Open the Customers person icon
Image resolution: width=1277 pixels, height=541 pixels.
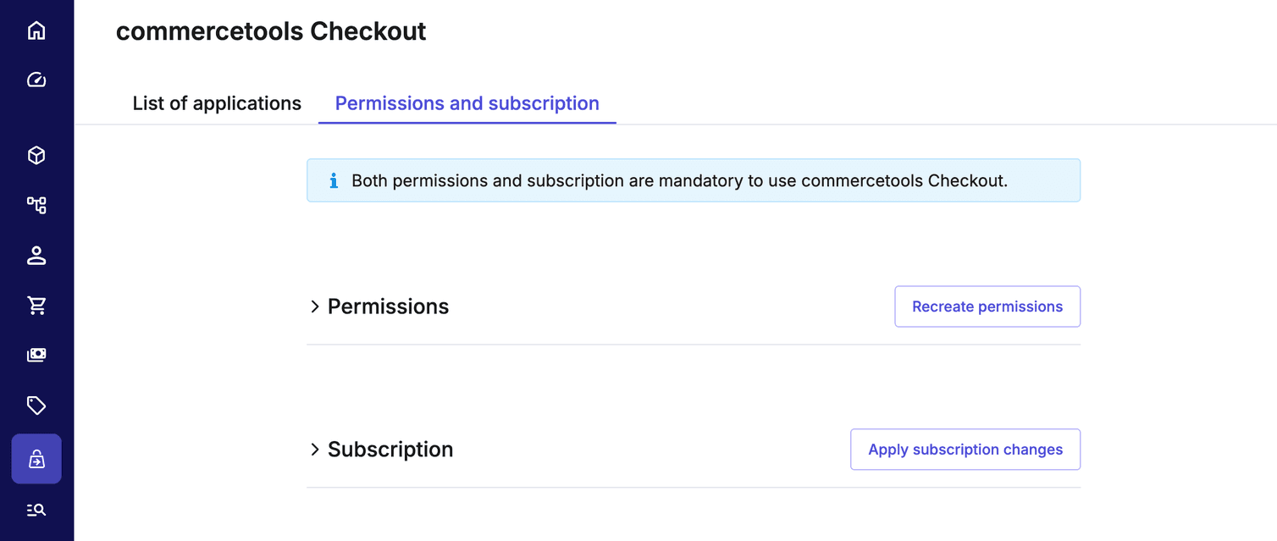point(36,255)
